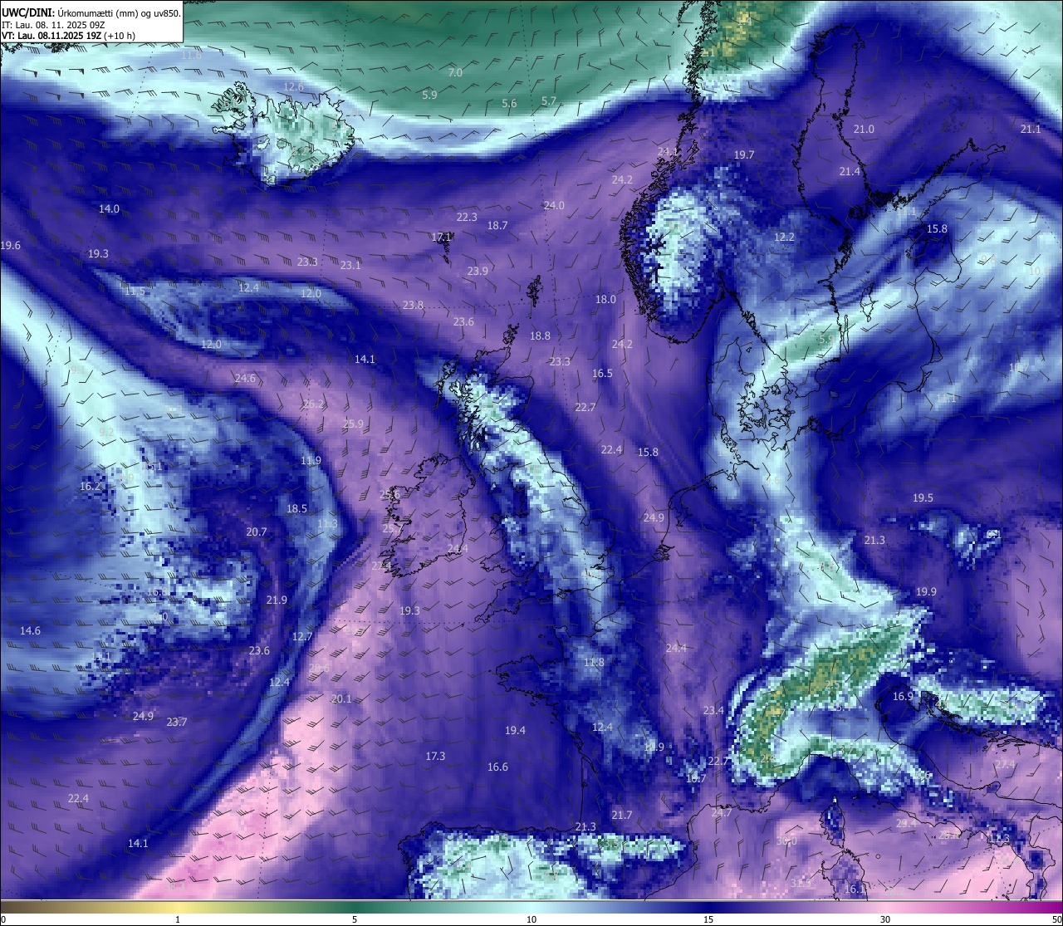Click the 16.9 map value
The height and width of the screenshot is (926, 1063).
pyautogui.click(x=903, y=697)
